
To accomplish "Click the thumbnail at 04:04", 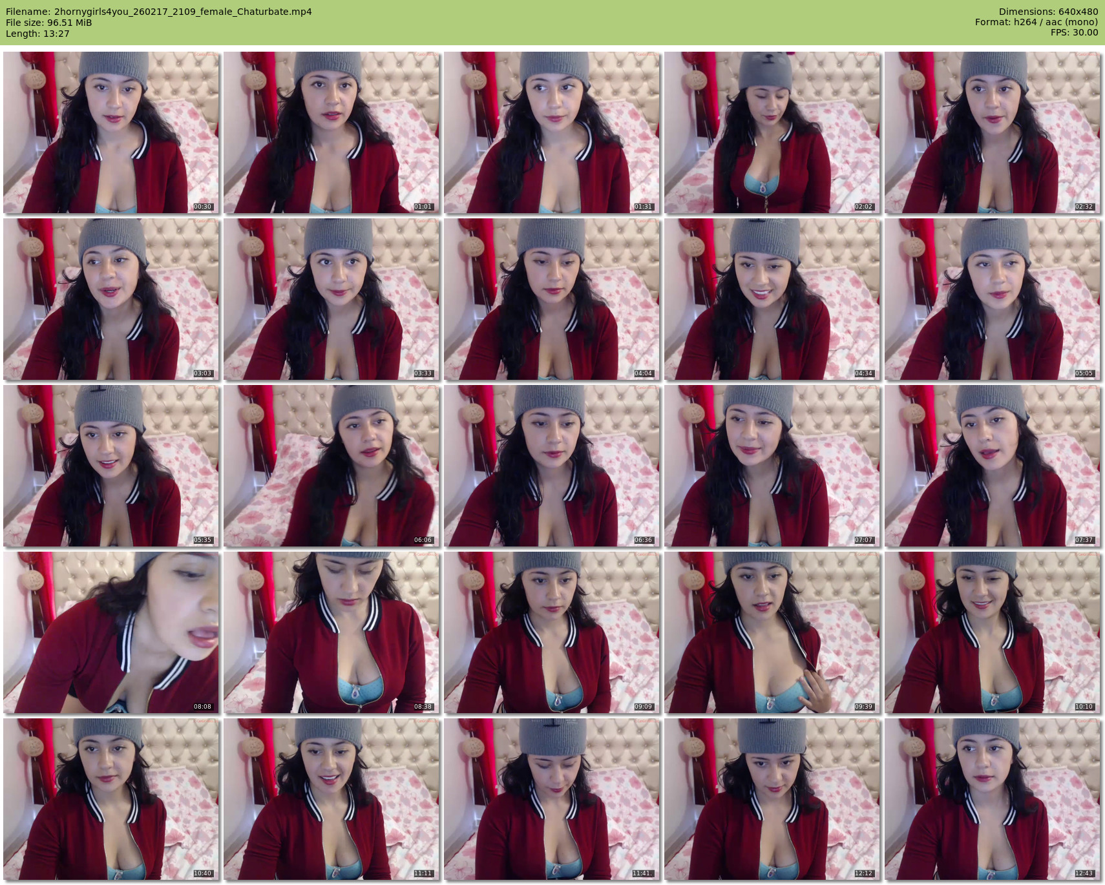I will pyautogui.click(x=552, y=299).
